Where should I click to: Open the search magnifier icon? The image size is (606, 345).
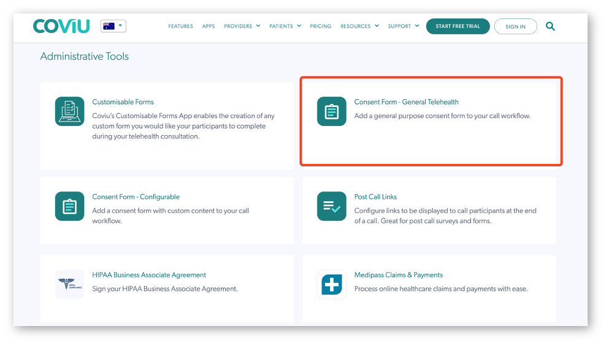click(x=550, y=26)
